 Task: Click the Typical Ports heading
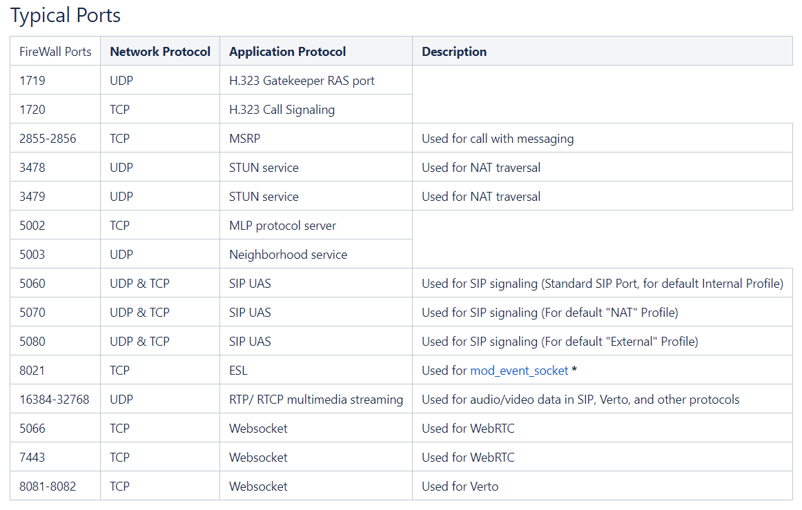[66, 15]
